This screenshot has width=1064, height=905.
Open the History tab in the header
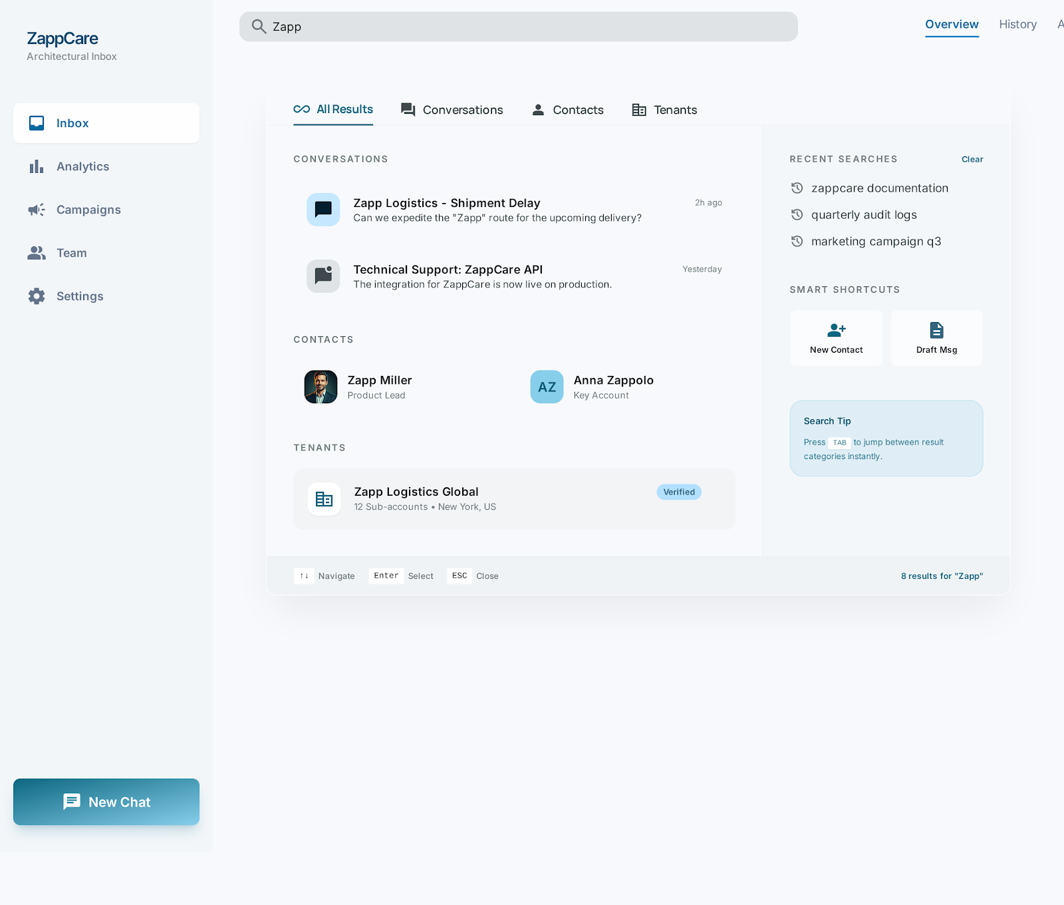[x=1017, y=25]
